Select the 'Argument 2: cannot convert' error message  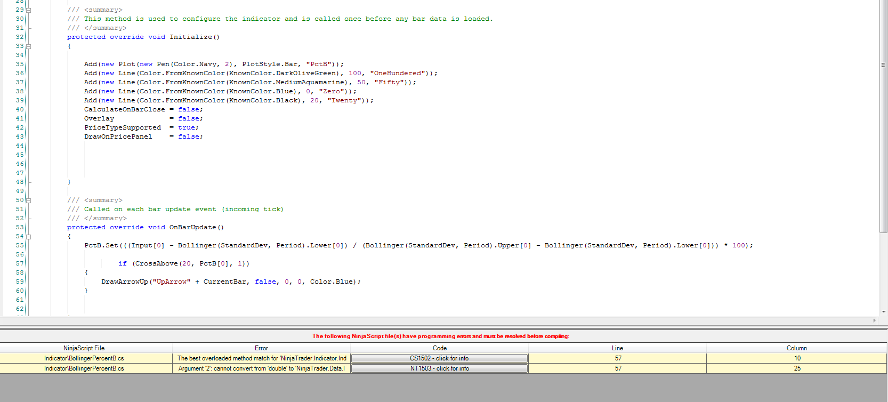(261, 368)
